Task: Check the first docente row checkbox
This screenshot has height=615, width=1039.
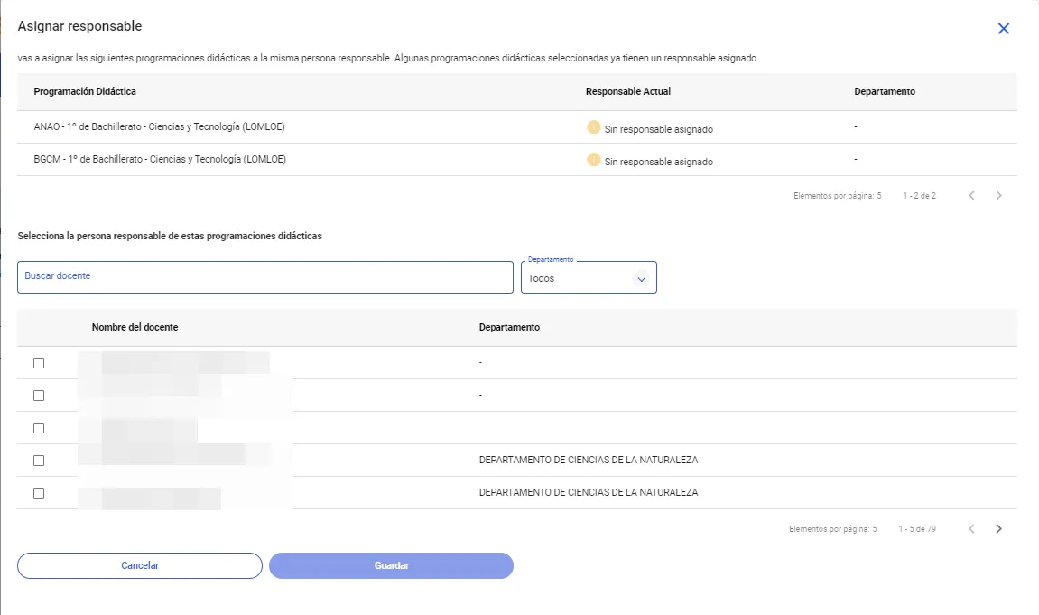Action: pyautogui.click(x=37, y=362)
